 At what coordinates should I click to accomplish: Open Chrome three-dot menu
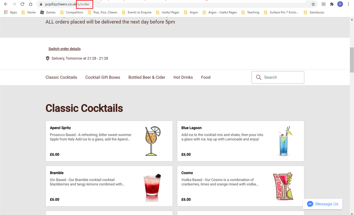point(348,4)
